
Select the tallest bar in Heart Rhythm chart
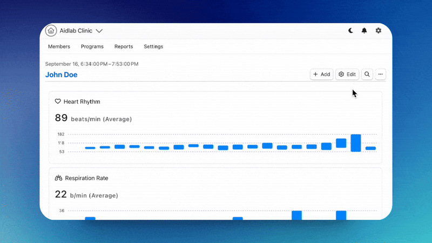pyautogui.click(x=356, y=143)
